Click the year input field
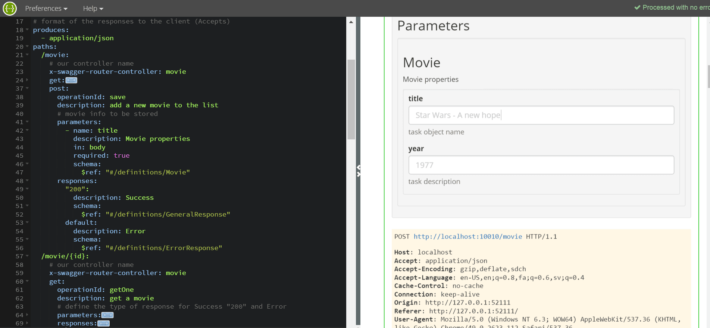This screenshot has width=710, height=328. pyautogui.click(x=541, y=165)
